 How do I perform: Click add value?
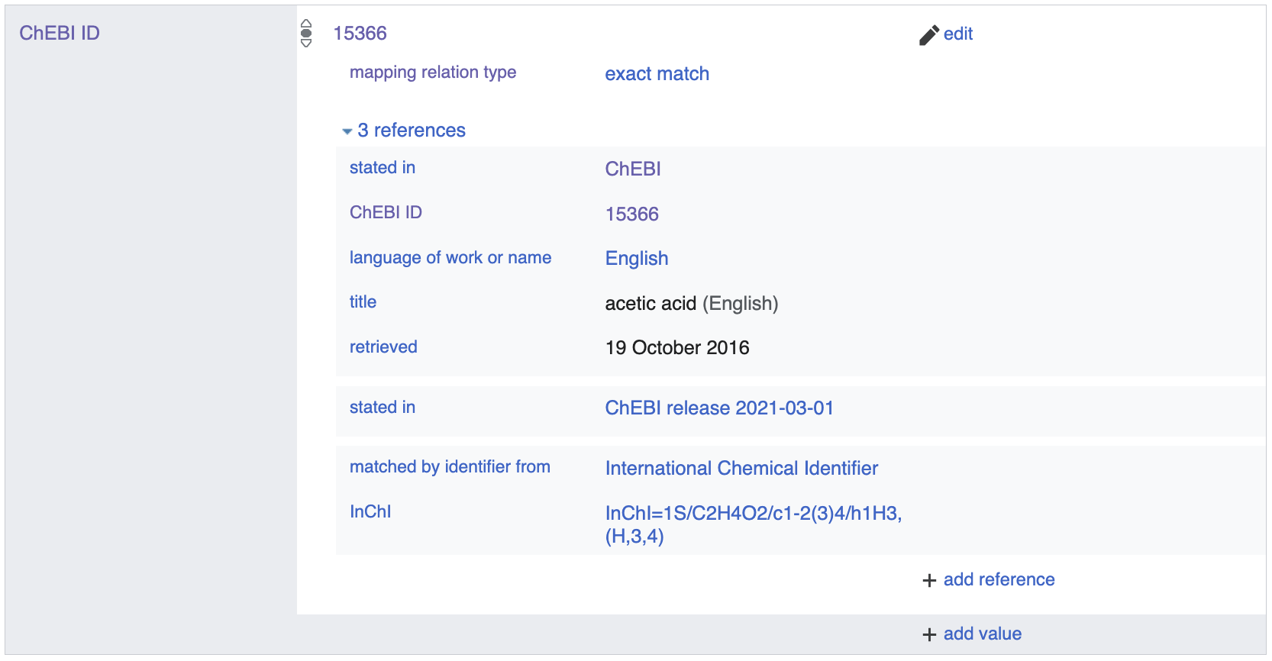tap(982, 634)
